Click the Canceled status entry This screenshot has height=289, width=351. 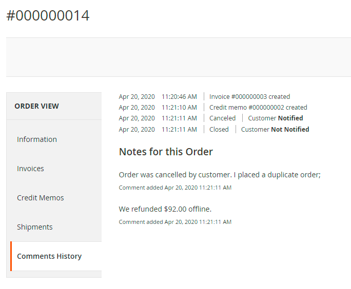coord(222,118)
